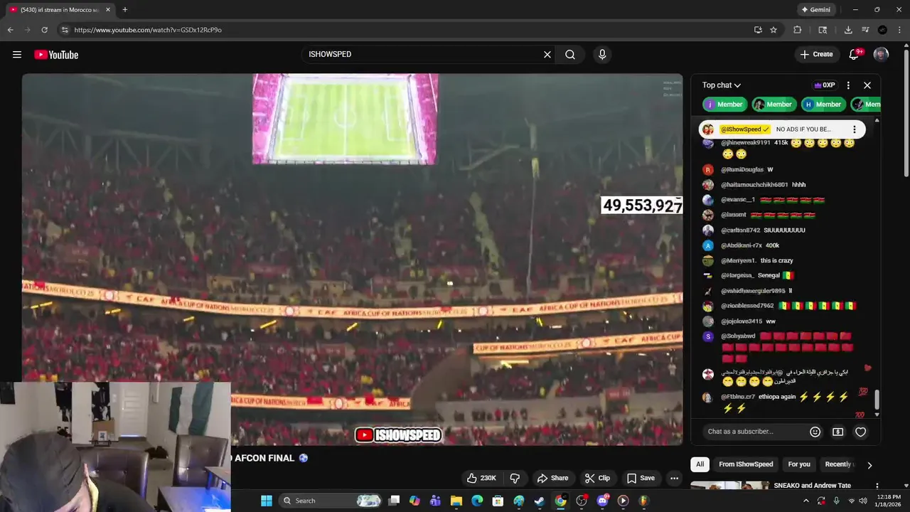Open a new Chrome tab

(x=125, y=10)
